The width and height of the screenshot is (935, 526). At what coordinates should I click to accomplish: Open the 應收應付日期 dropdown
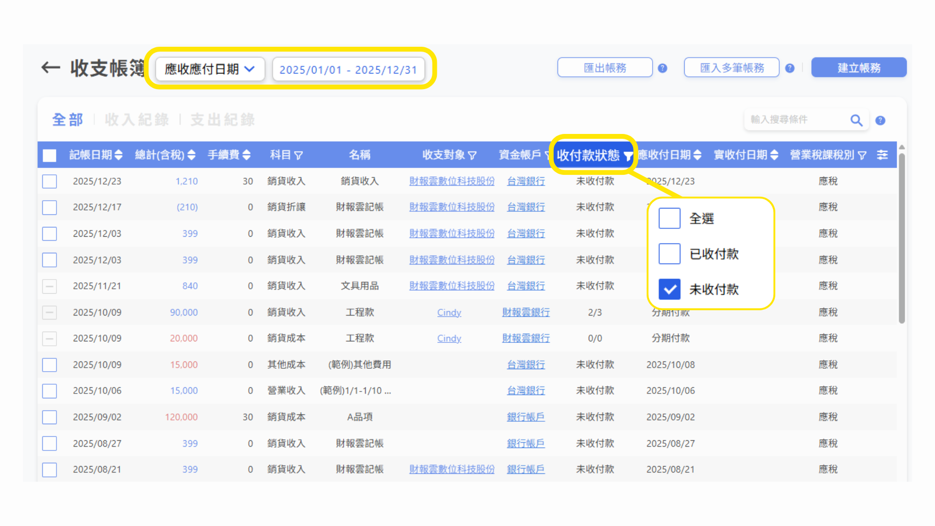pos(210,69)
